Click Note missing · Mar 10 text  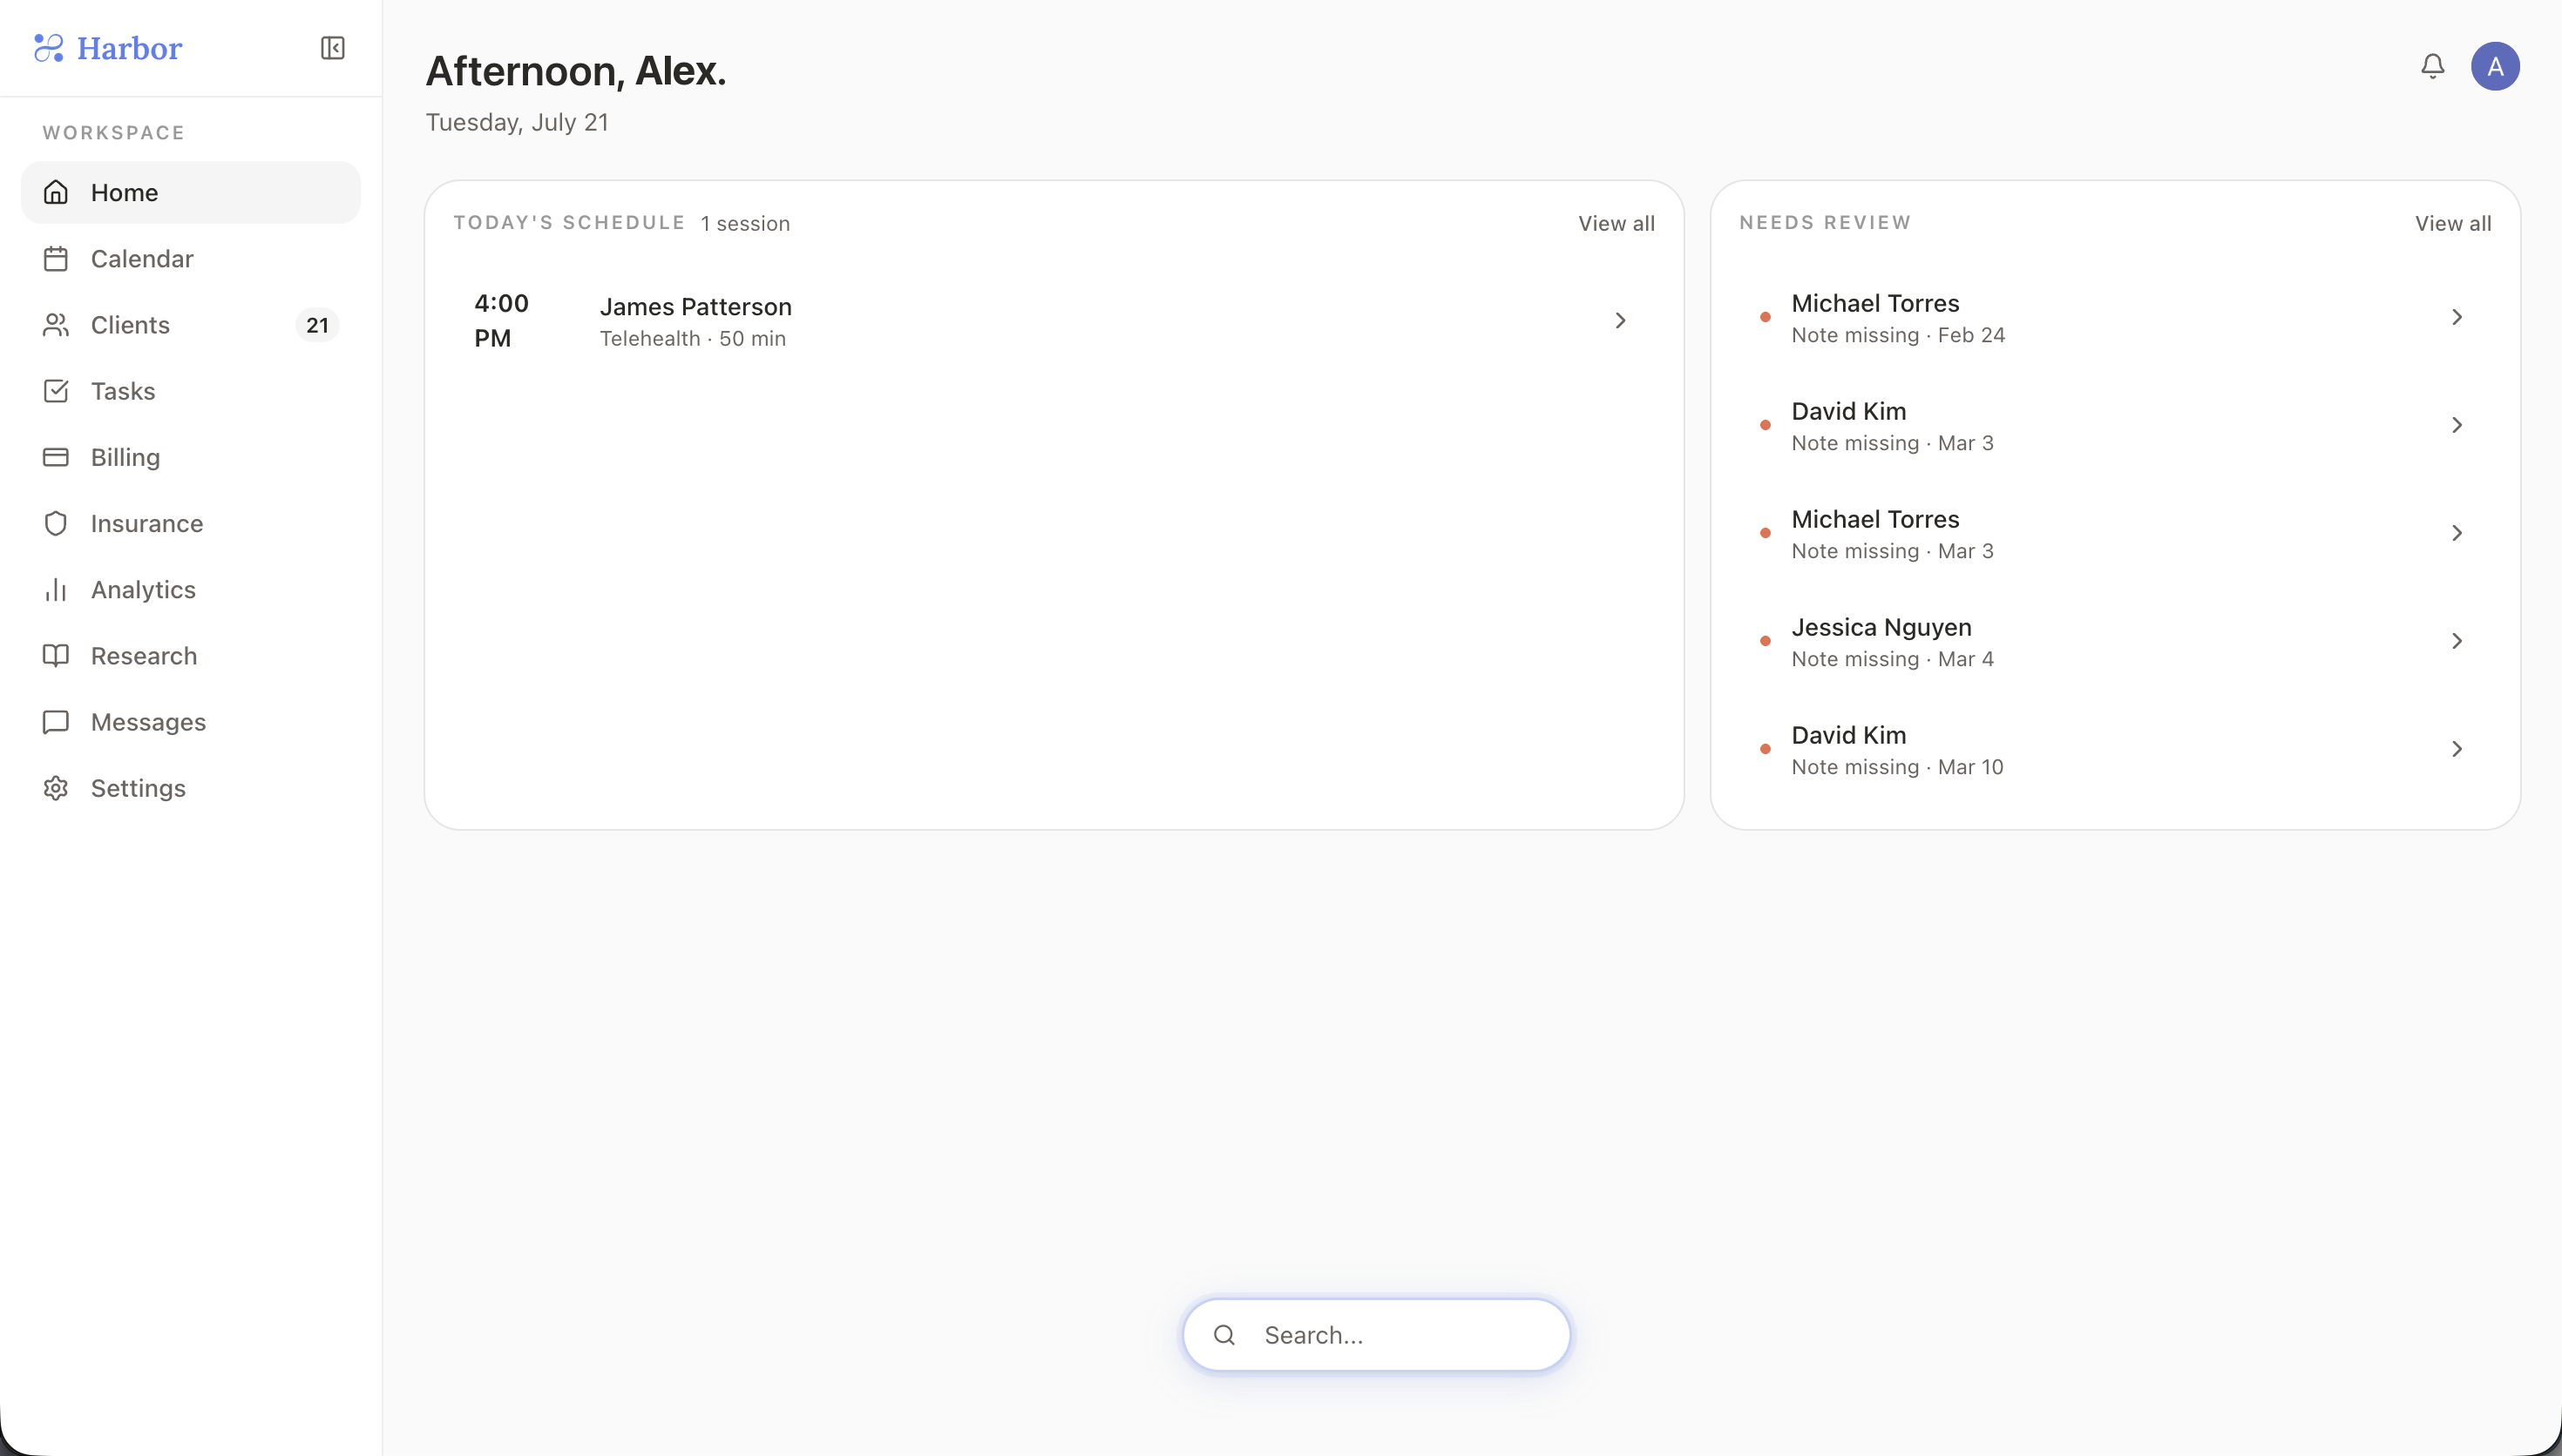(1897, 767)
